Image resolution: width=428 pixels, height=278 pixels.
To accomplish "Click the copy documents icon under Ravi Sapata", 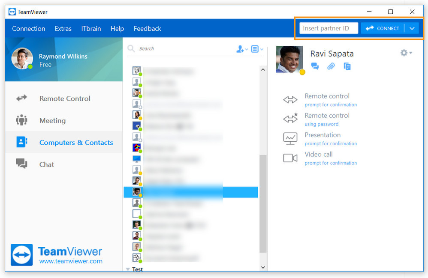I will tap(347, 66).
